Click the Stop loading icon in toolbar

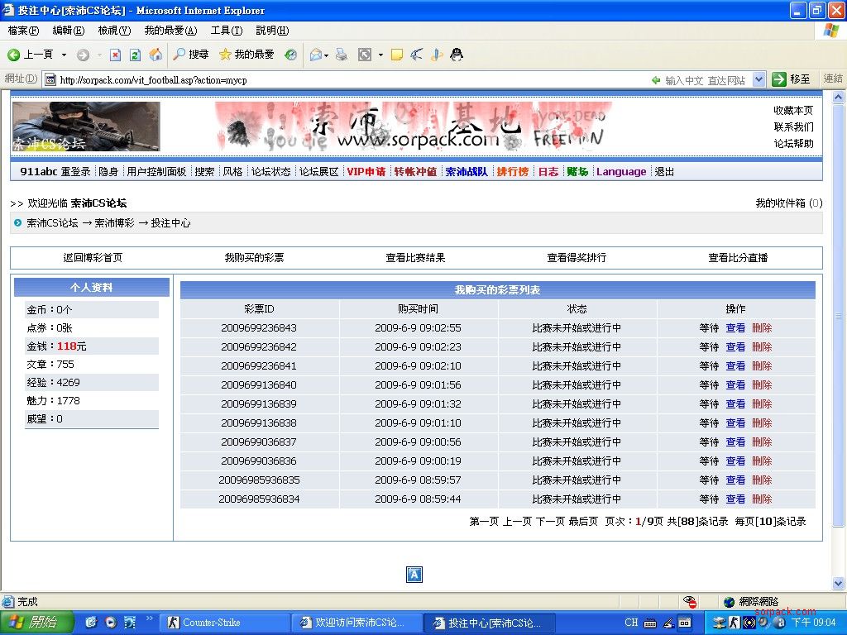click(x=115, y=55)
